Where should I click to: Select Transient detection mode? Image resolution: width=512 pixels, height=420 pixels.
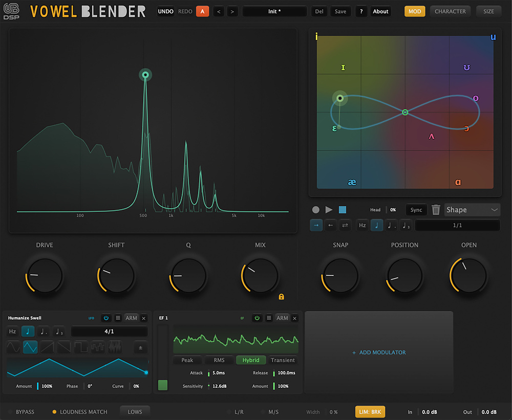tap(283, 360)
